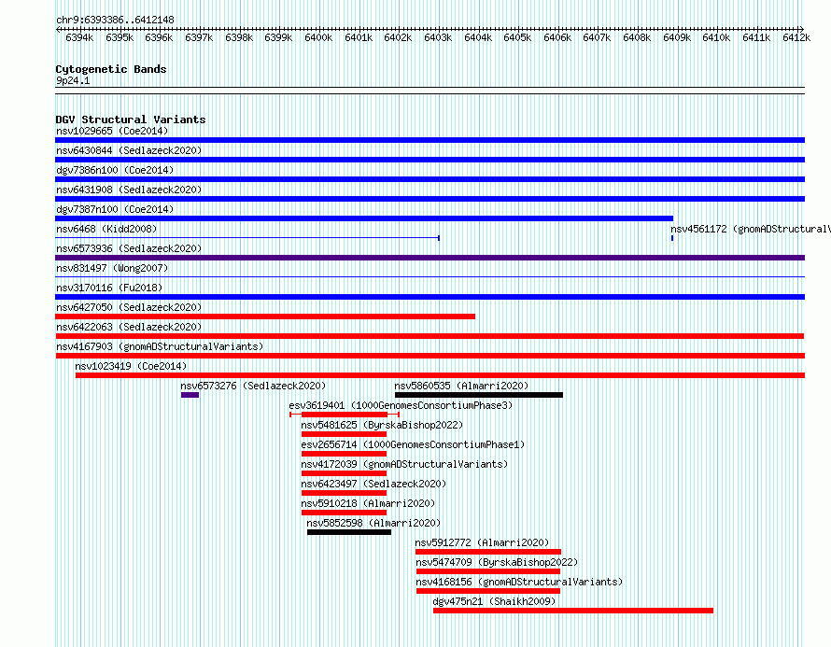
Task: Select the red nsv1023419 (Coe2014) bar
Action: click(440, 375)
